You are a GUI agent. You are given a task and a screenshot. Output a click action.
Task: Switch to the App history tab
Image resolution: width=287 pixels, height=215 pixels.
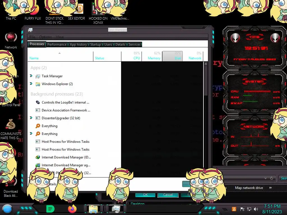(x=78, y=45)
